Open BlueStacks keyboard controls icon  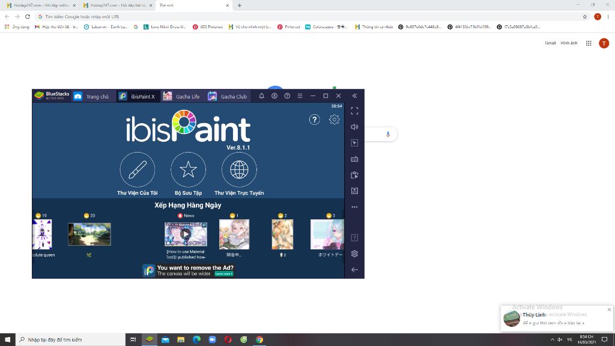pos(354,159)
